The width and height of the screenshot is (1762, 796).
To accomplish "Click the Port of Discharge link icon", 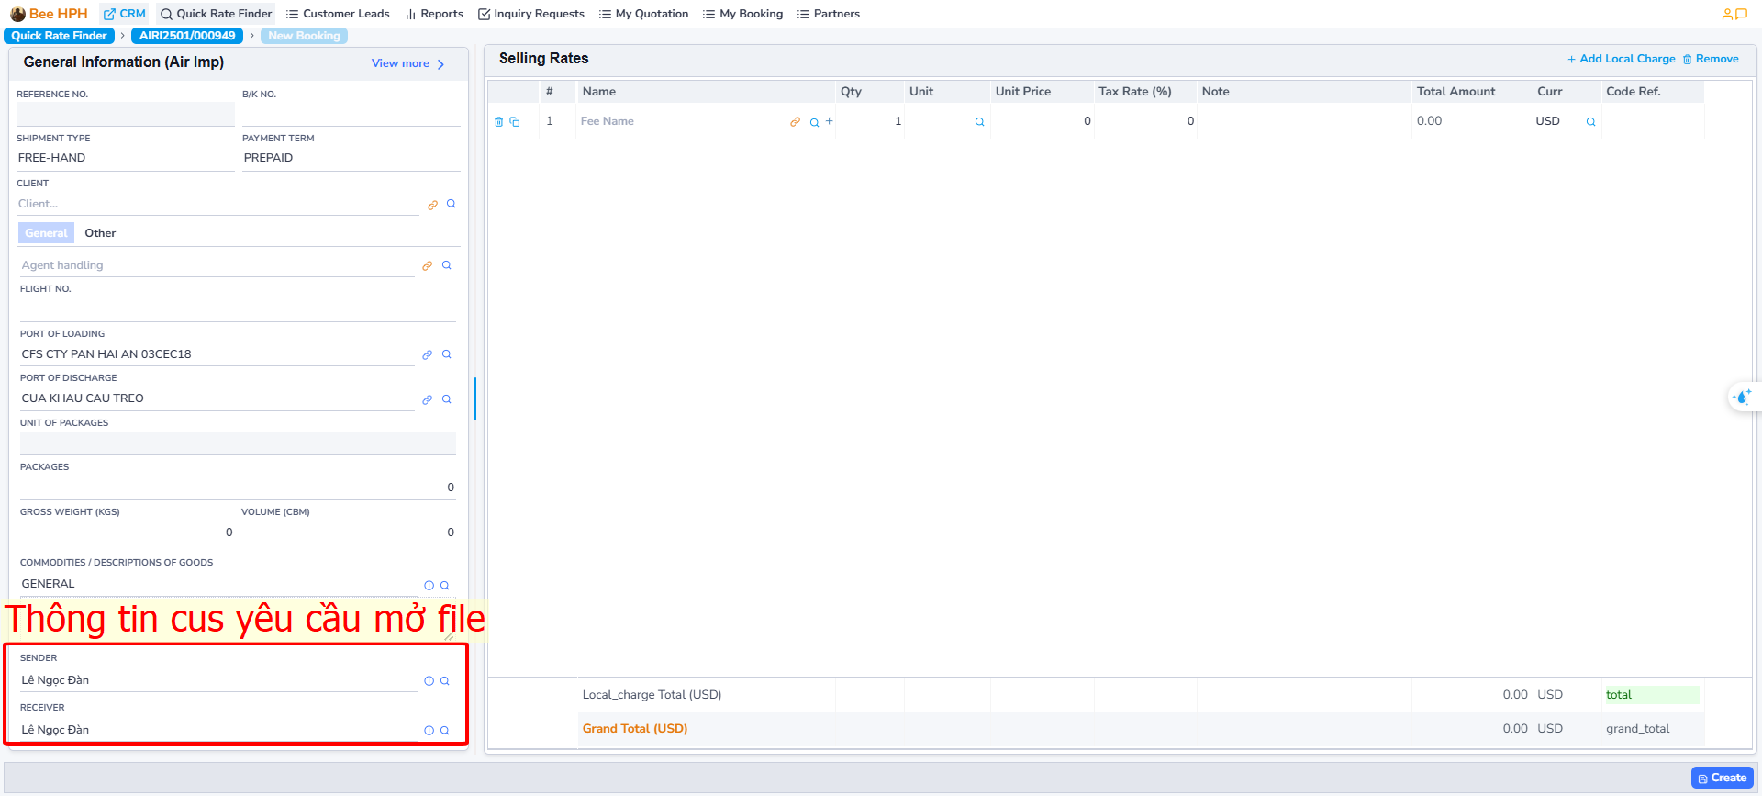I will coord(427,399).
